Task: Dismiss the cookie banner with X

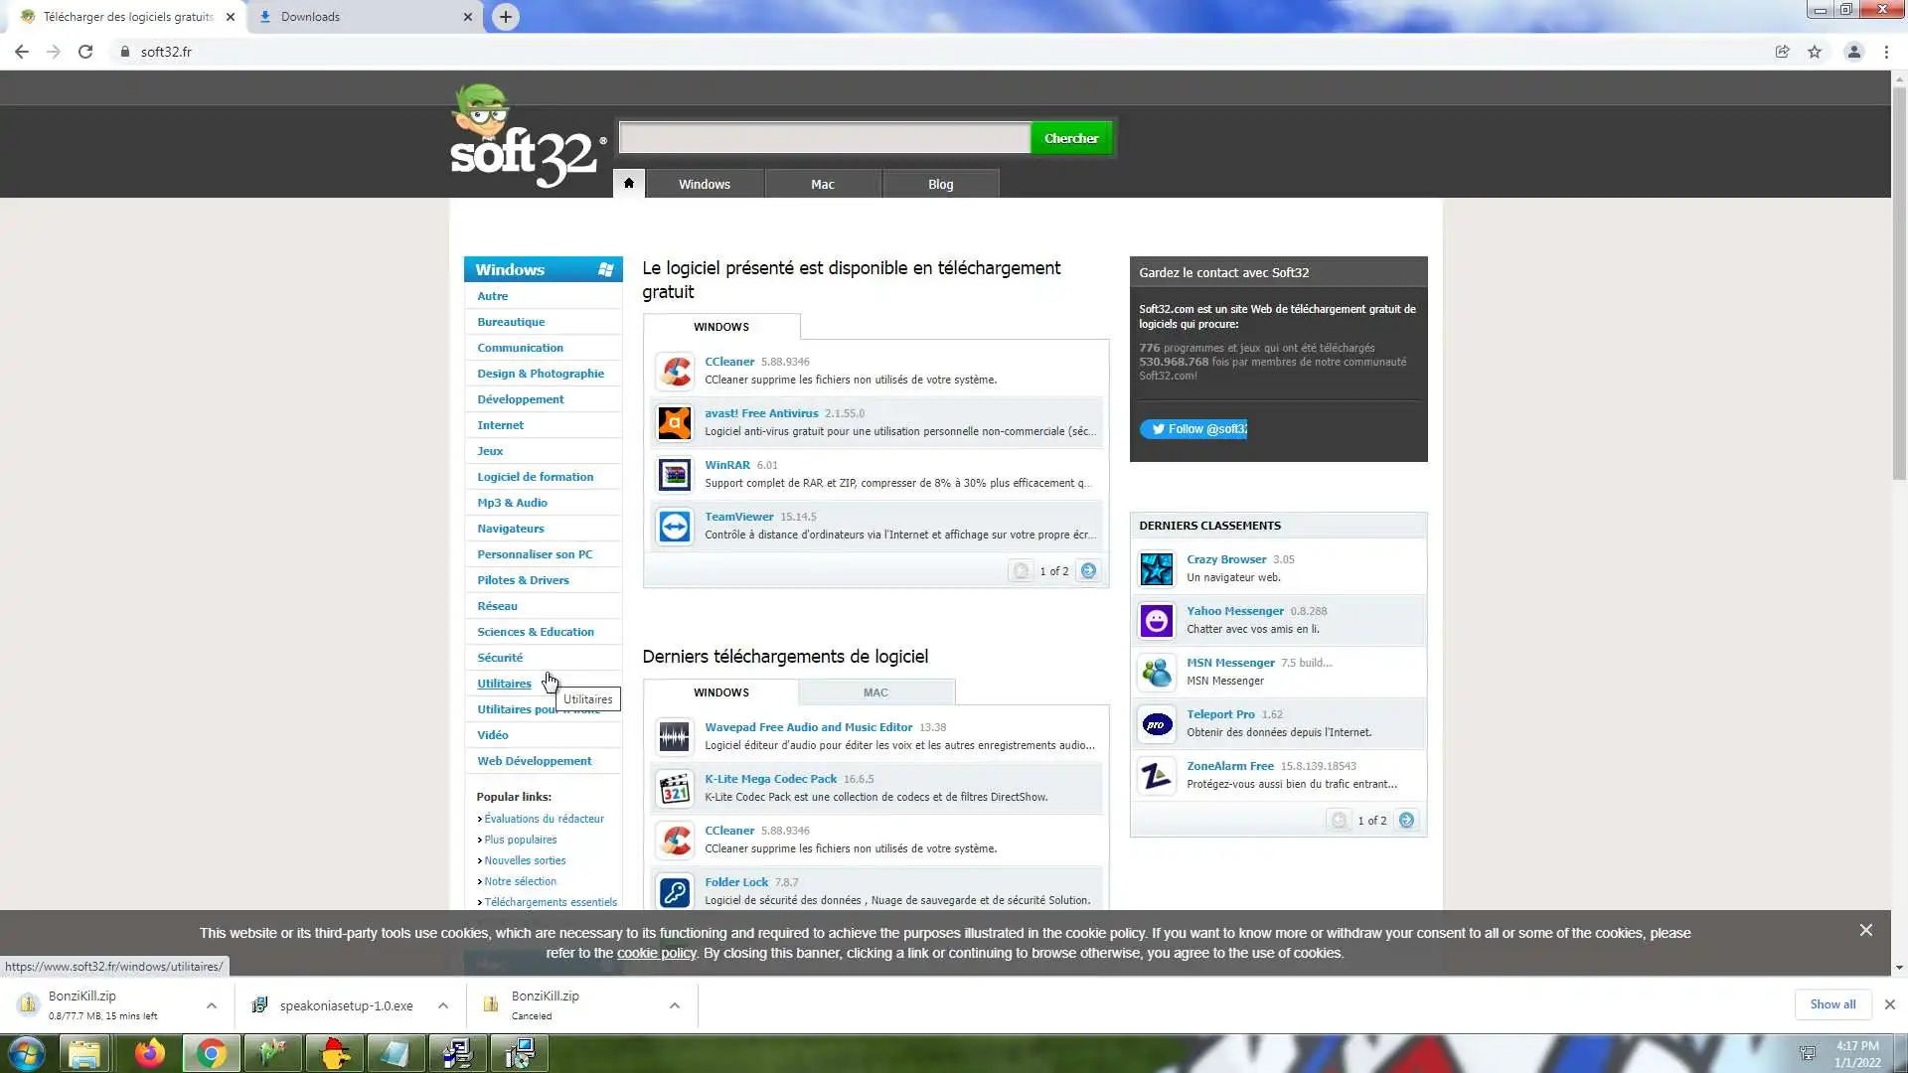Action: (1865, 930)
